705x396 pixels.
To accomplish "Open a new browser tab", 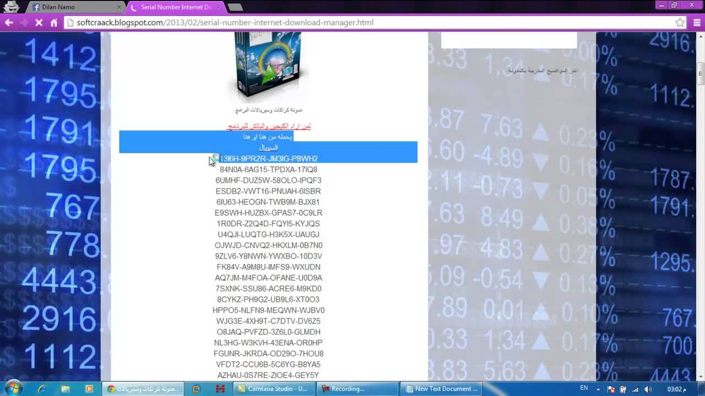I will pos(235,7).
